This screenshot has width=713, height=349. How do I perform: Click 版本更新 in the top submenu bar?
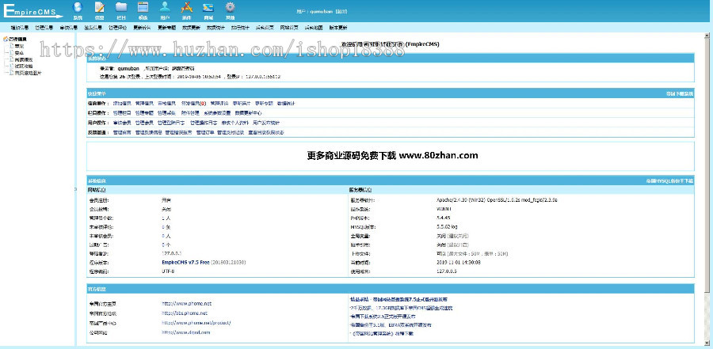pos(338,28)
